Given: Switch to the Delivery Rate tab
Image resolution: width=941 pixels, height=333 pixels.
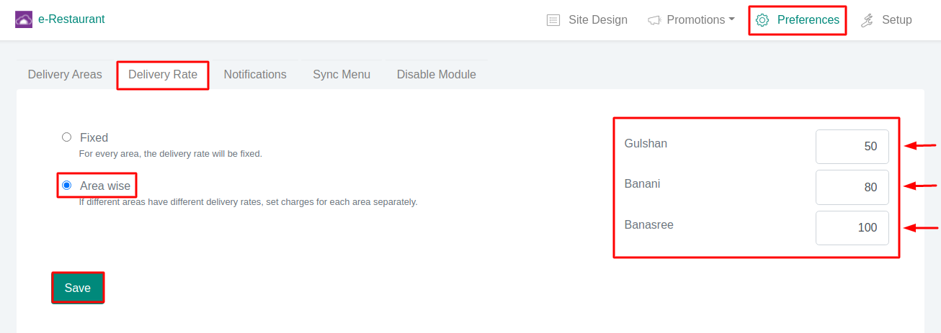Looking at the screenshot, I should pos(163,74).
